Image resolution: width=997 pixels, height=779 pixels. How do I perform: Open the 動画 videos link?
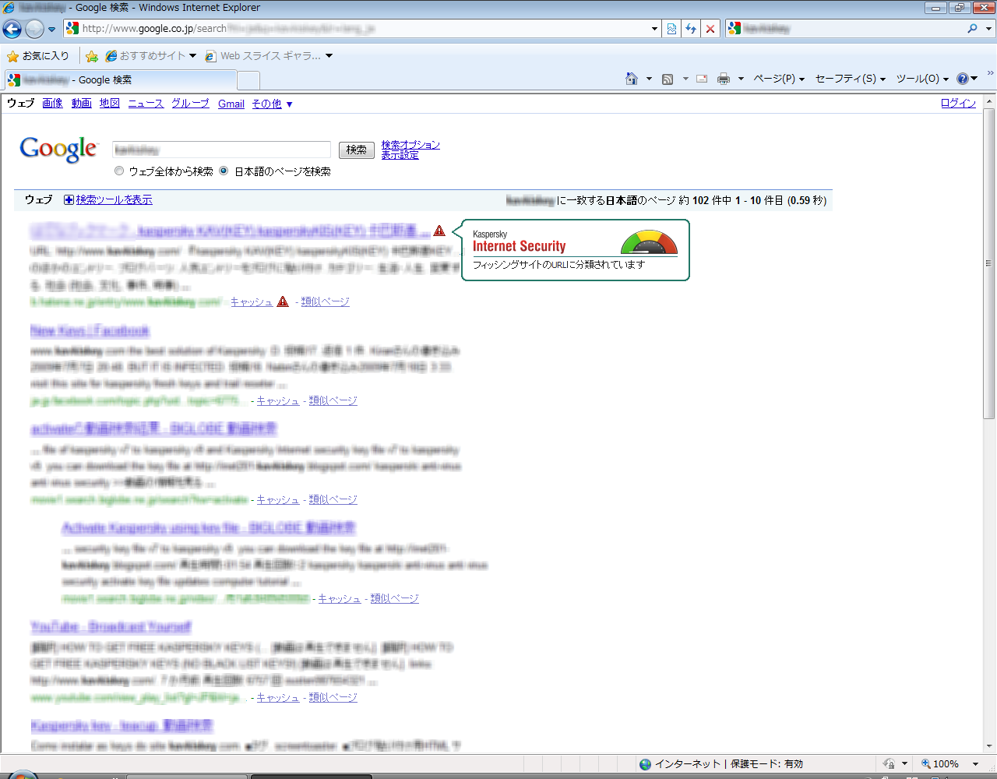81,104
